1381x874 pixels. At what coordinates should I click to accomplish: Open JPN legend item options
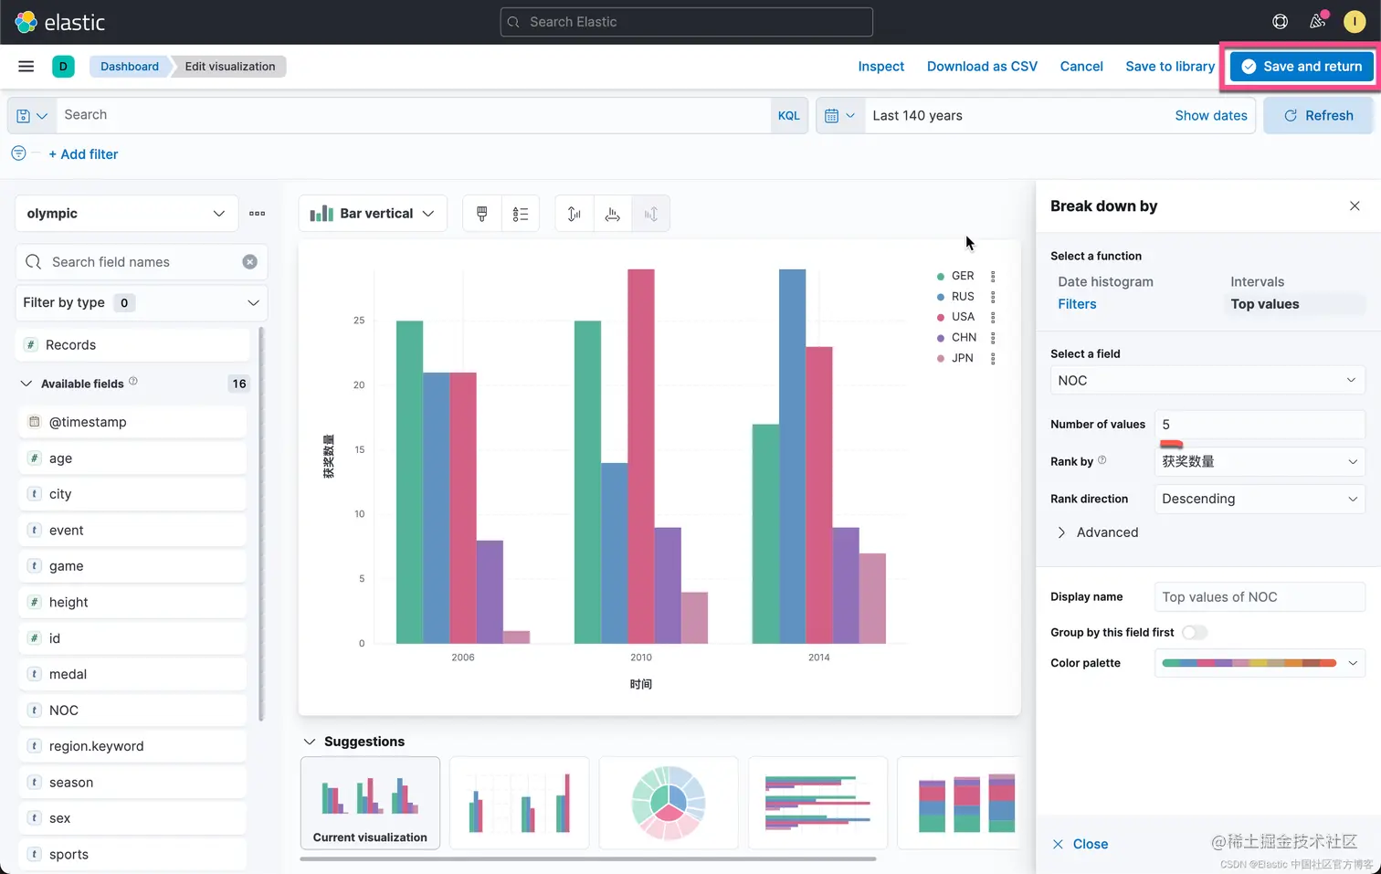[x=993, y=358]
